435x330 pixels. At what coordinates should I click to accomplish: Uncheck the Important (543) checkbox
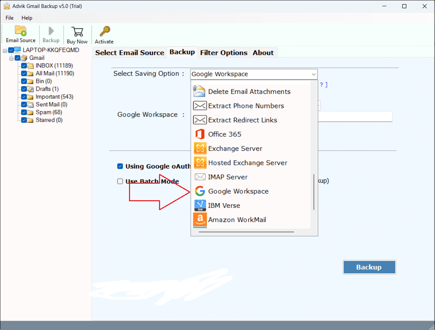pyautogui.click(x=24, y=97)
